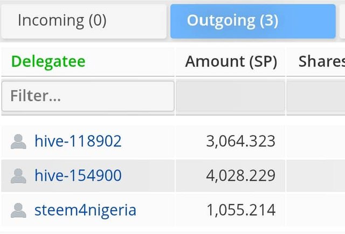Click the Shares cell in steem4nigeria row
The width and height of the screenshot is (345, 234).
316,210
